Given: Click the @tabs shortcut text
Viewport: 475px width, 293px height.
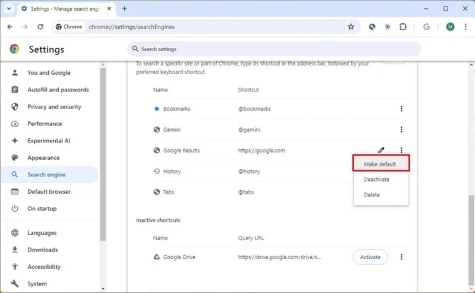Looking at the screenshot, I should tap(246, 193).
